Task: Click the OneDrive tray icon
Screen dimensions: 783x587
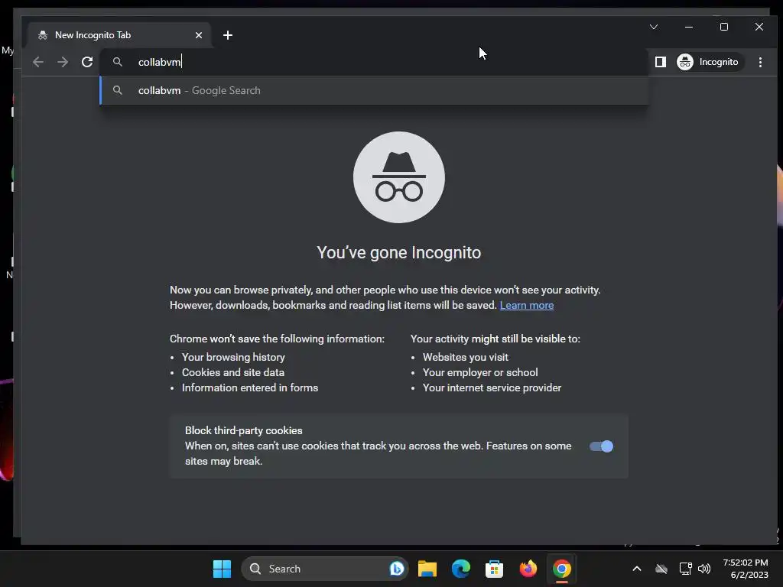Action: coord(661,569)
